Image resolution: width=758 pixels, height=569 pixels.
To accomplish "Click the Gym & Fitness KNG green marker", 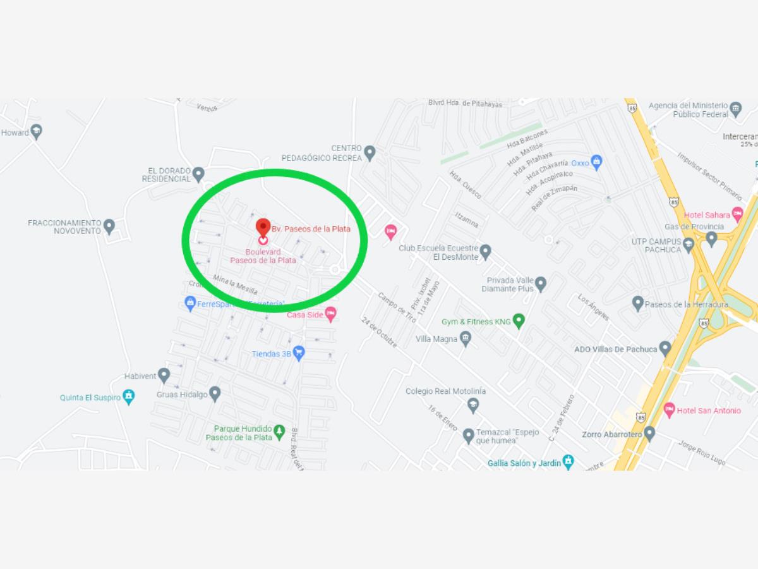I will (x=519, y=321).
